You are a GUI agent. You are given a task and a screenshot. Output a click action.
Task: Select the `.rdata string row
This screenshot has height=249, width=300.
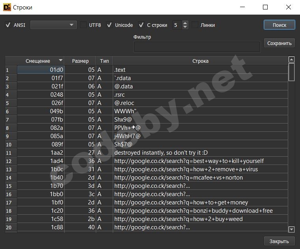(x=200, y=78)
